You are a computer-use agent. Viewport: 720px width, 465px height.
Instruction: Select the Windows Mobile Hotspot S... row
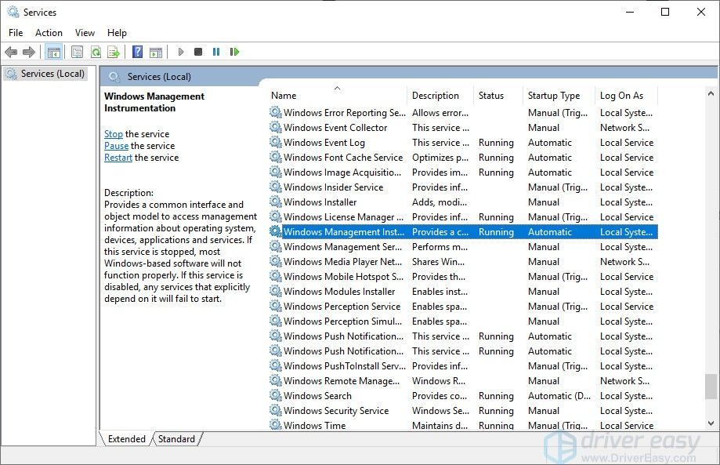463,277
